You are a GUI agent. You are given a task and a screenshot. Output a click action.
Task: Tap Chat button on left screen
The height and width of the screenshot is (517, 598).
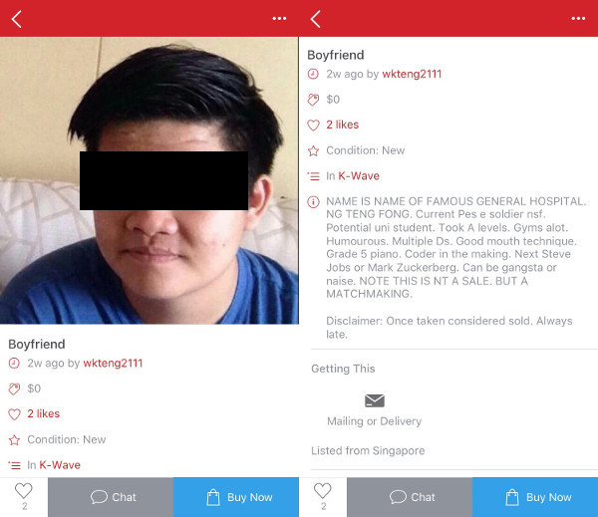click(111, 497)
